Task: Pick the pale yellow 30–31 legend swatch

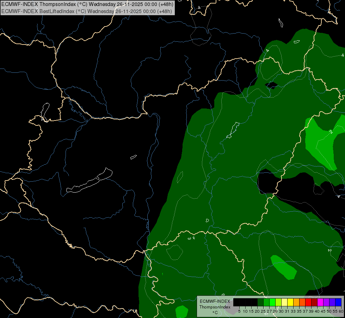Action: point(284,302)
